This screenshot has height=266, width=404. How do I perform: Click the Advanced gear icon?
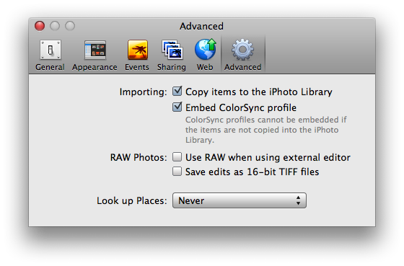[242, 50]
